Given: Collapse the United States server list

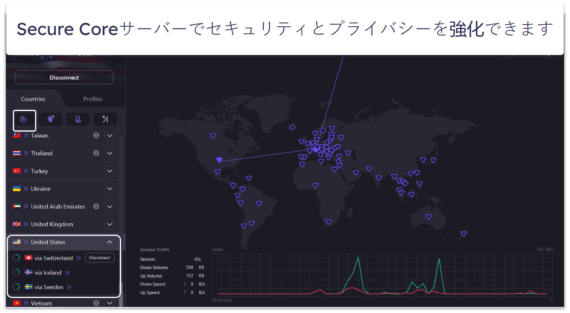Looking at the screenshot, I should point(109,242).
